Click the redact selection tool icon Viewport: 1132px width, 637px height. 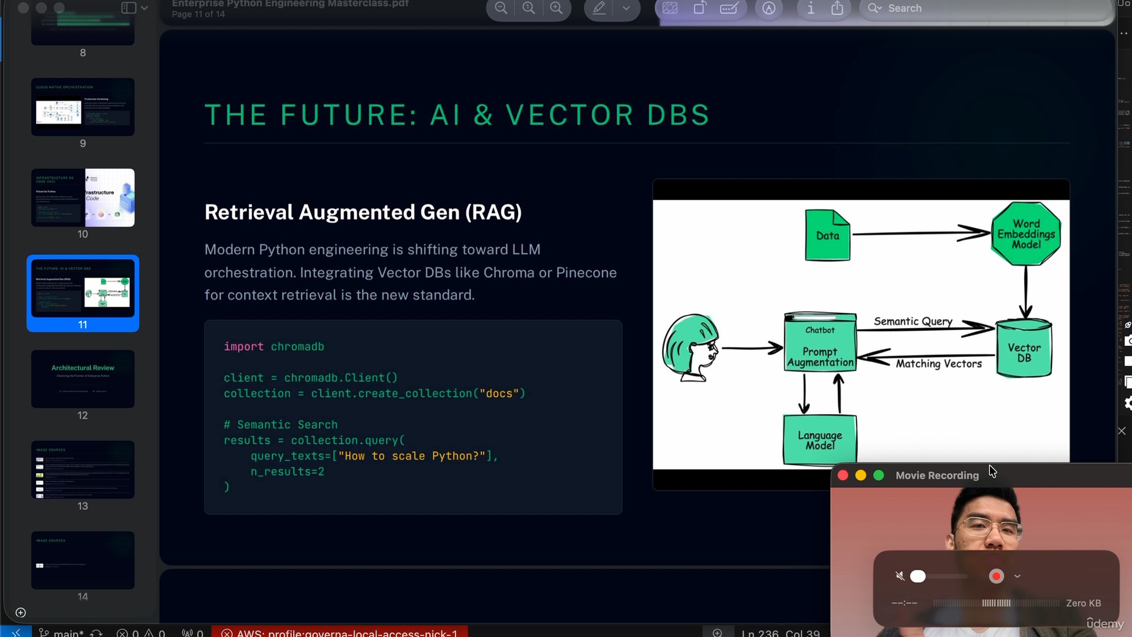tap(670, 8)
